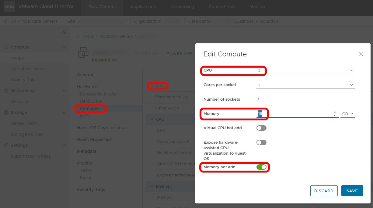Click the VMware logo icon

click(9, 7)
